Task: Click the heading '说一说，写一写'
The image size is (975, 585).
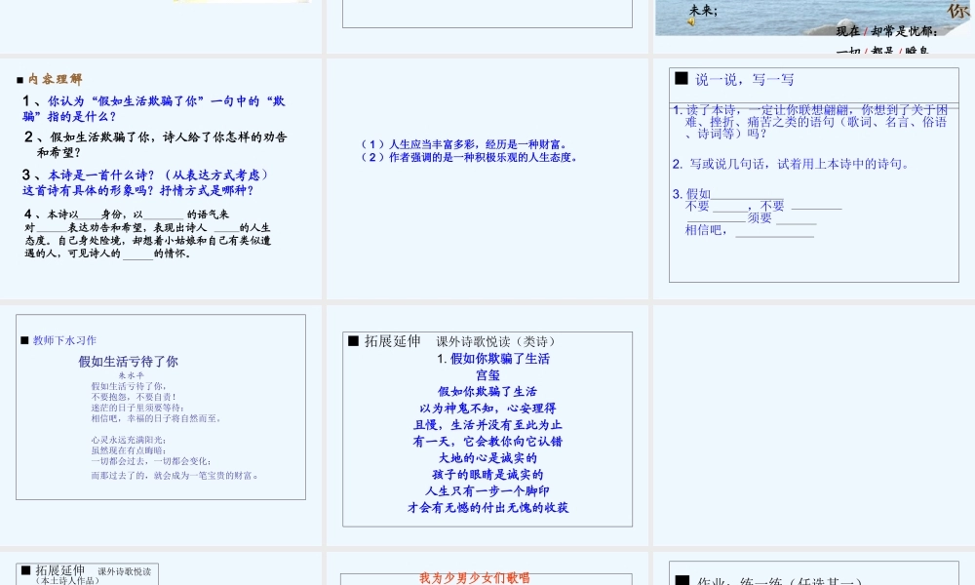Action: click(x=744, y=80)
